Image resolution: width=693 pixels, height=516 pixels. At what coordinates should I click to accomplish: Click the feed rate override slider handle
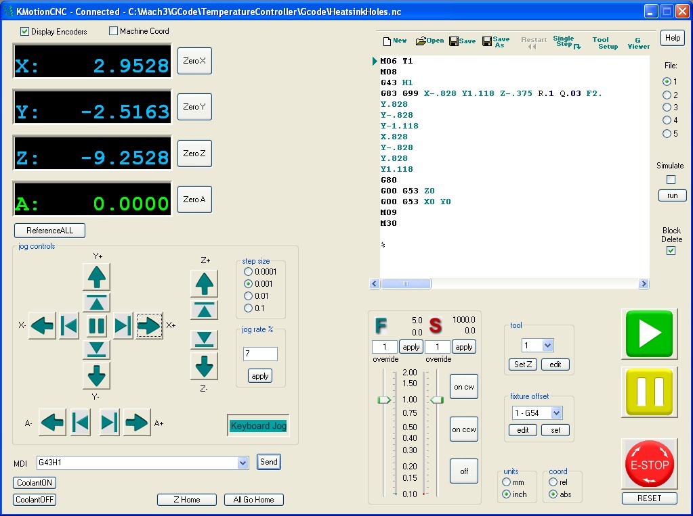[384, 400]
